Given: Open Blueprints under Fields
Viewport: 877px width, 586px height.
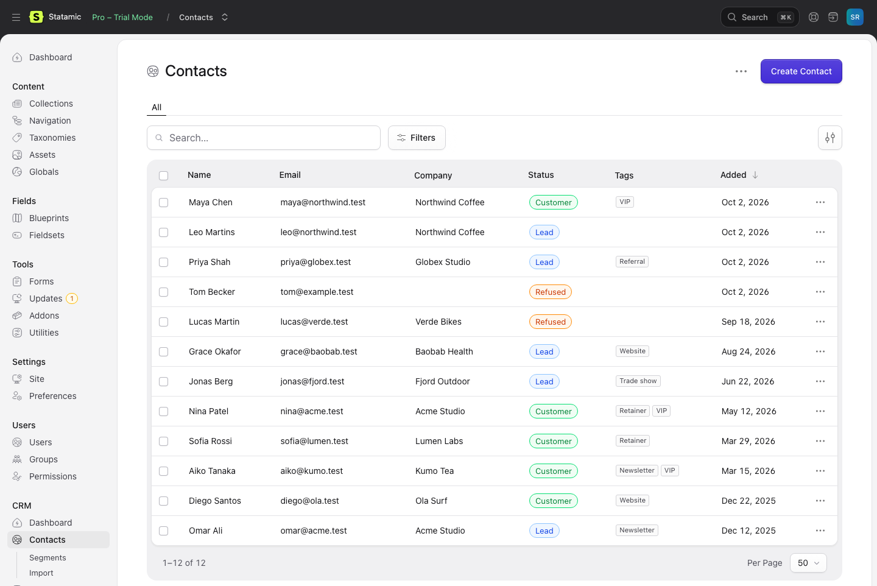Looking at the screenshot, I should (x=49, y=218).
